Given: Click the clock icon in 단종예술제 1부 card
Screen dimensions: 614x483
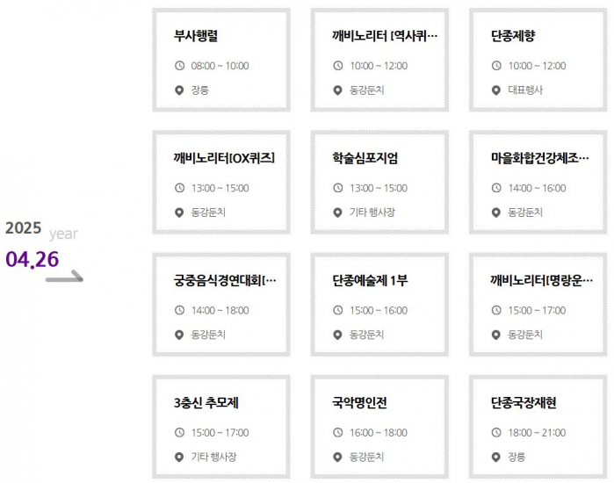Looking at the screenshot, I should (338, 311).
